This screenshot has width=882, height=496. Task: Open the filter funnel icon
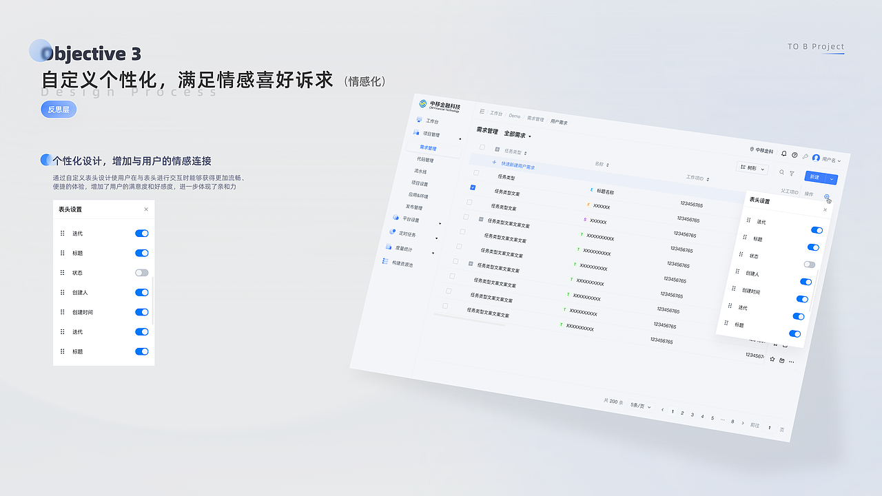pyautogui.click(x=792, y=174)
